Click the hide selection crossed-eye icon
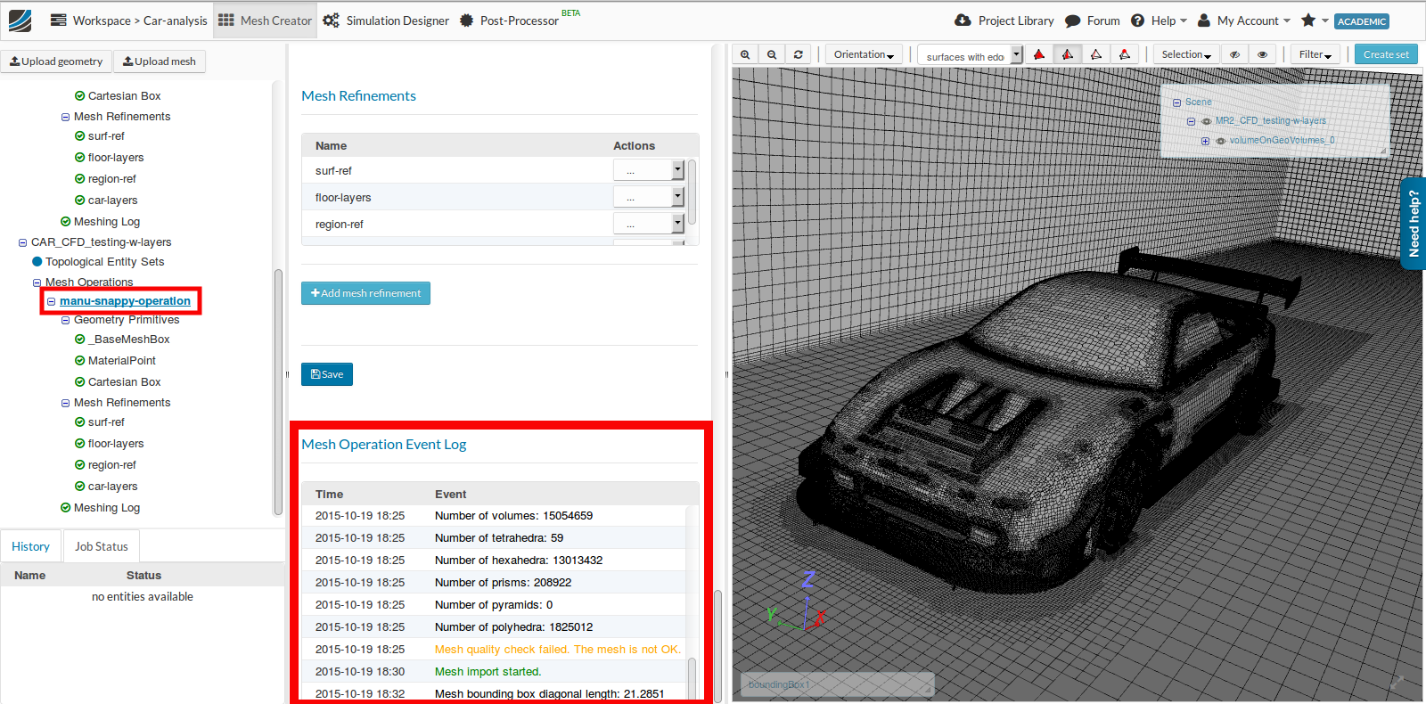The image size is (1426, 704). pos(1234,54)
